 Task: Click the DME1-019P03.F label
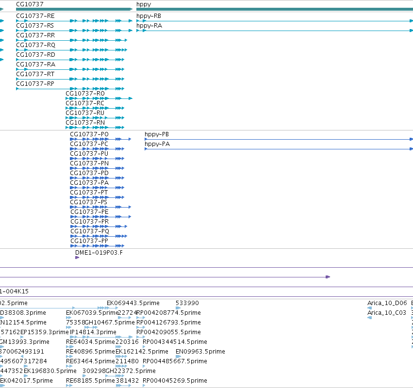pyautogui.click(x=99, y=253)
